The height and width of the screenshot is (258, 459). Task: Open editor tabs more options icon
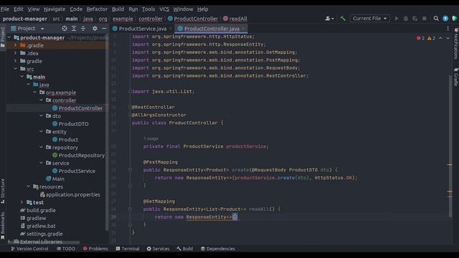point(448,29)
